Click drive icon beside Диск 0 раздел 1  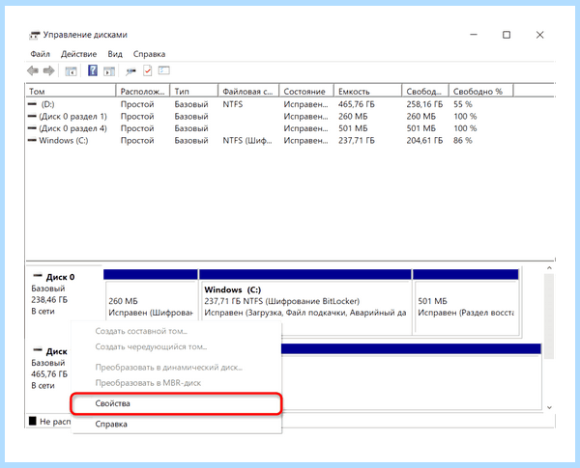point(32,117)
